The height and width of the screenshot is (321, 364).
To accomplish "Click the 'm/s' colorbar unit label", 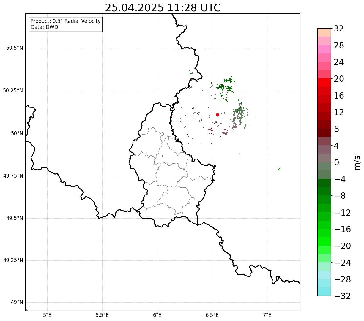I will (x=357, y=162).
